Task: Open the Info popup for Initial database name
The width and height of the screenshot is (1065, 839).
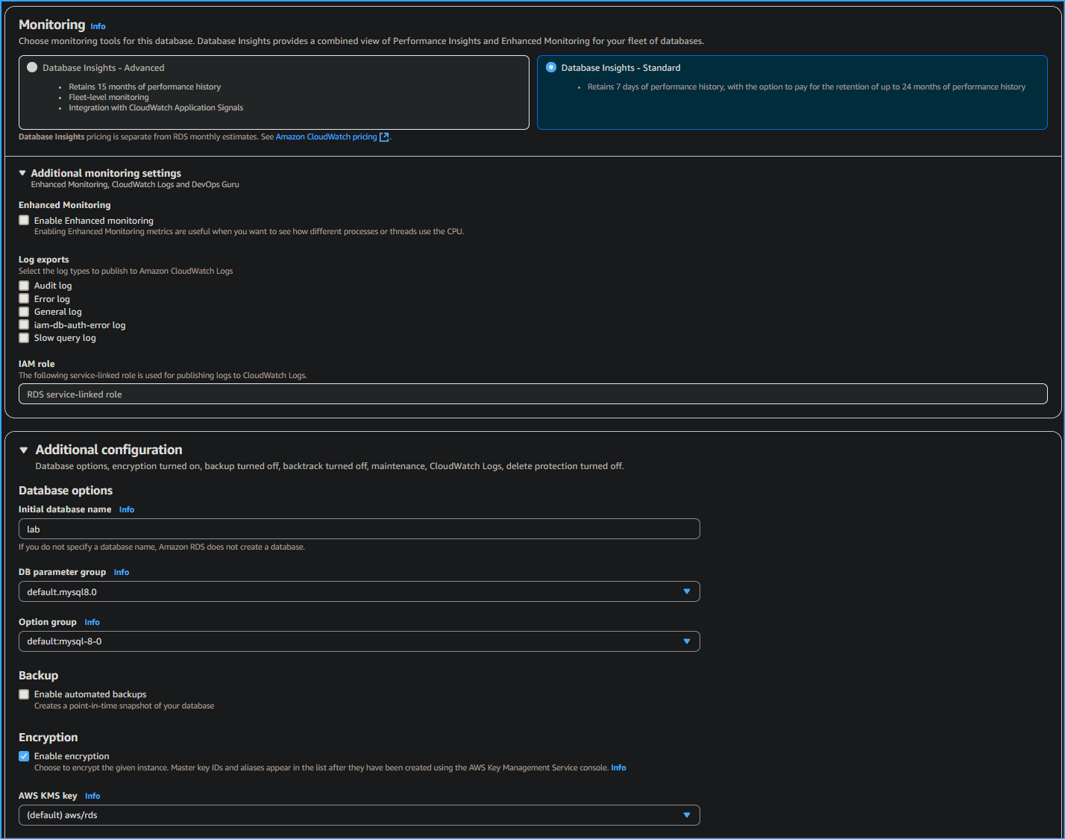Action: pos(126,509)
